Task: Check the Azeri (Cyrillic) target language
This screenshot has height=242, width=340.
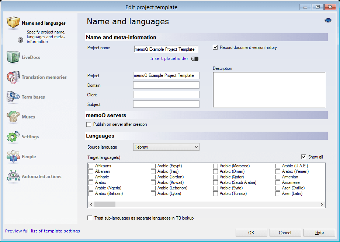Action: [x=278, y=188]
